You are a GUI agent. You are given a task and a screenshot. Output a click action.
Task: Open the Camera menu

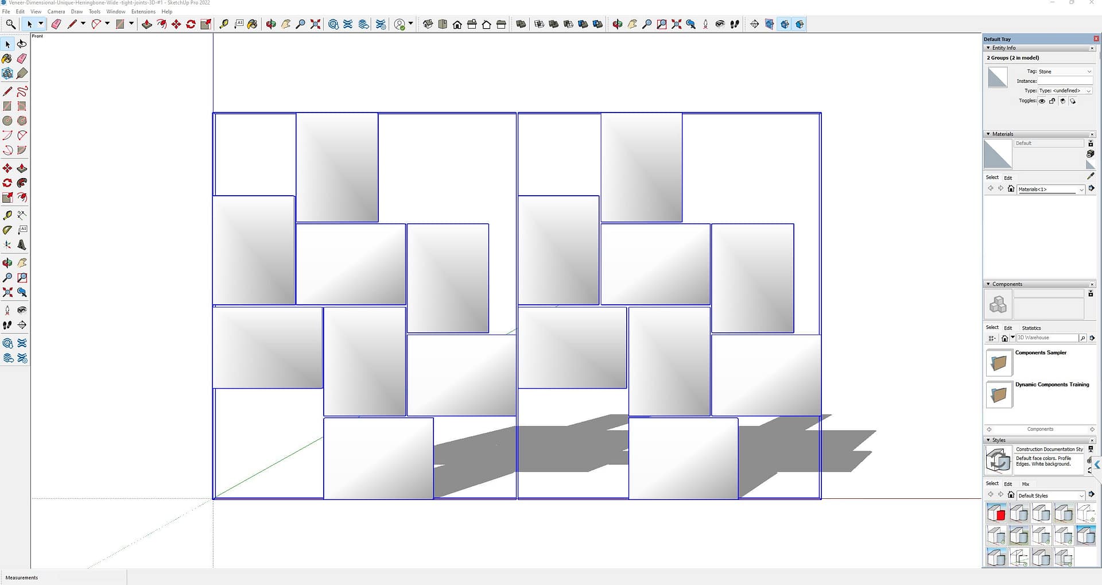56,11
